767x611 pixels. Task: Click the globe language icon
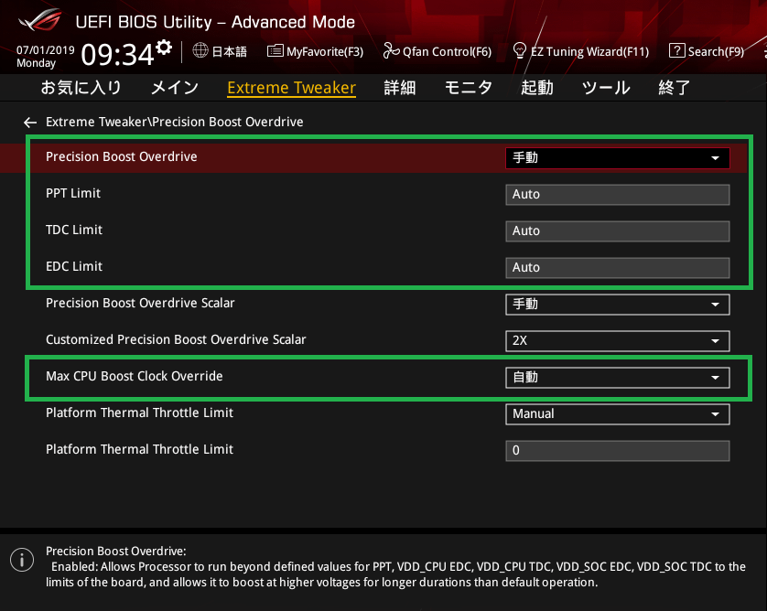tap(201, 51)
